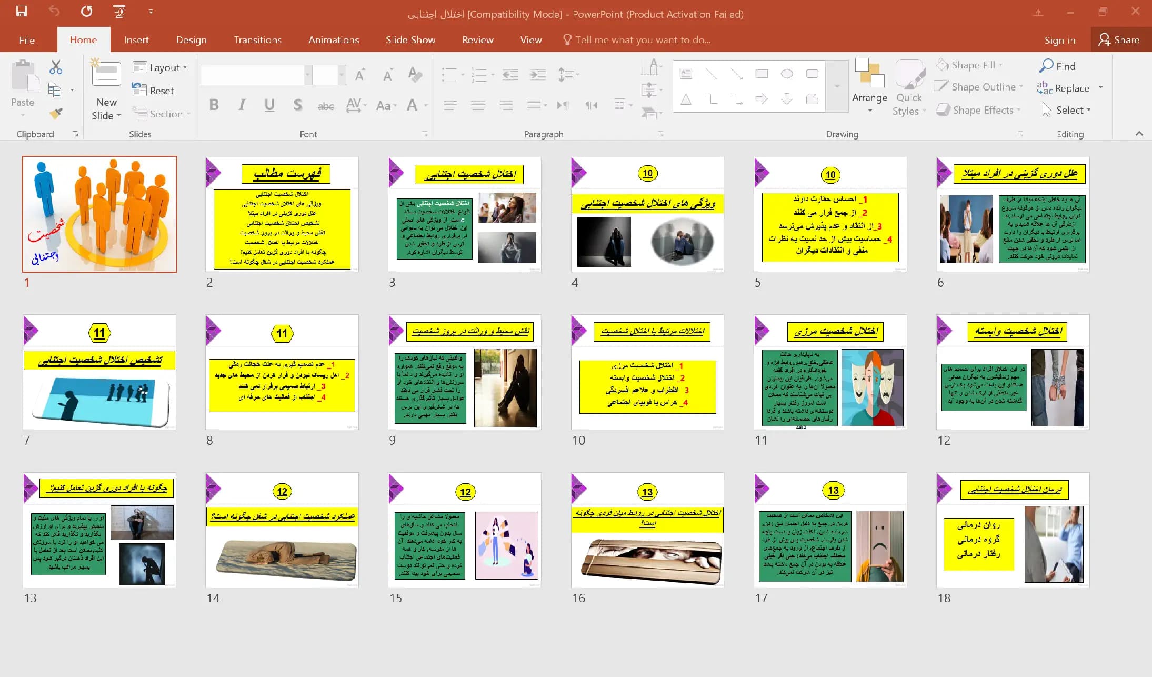Open the Layout dropdown
This screenshot has height=677, width=1152.
click(161, 67)
